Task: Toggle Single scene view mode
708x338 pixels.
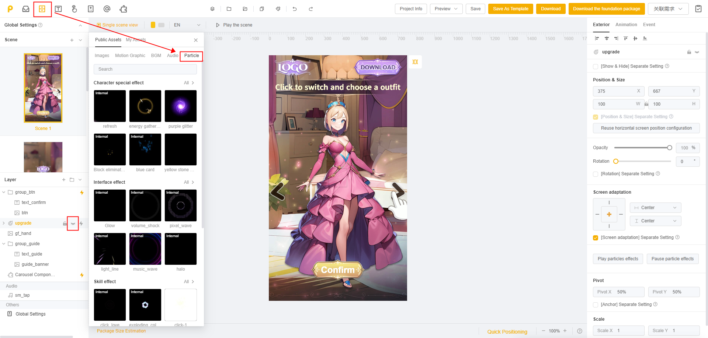Action: click(117, 25)
